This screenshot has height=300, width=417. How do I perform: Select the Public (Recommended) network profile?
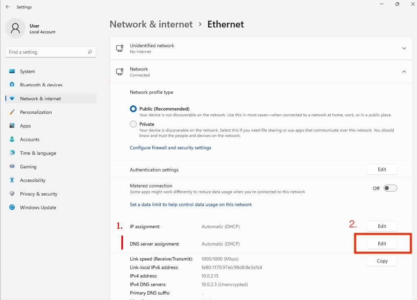133,109
